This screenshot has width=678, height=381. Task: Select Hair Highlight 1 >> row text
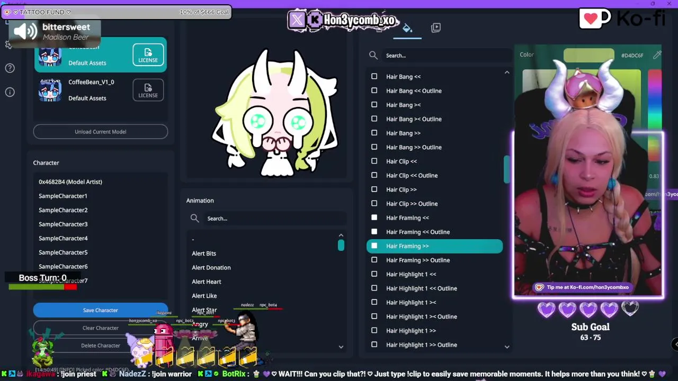411,331
